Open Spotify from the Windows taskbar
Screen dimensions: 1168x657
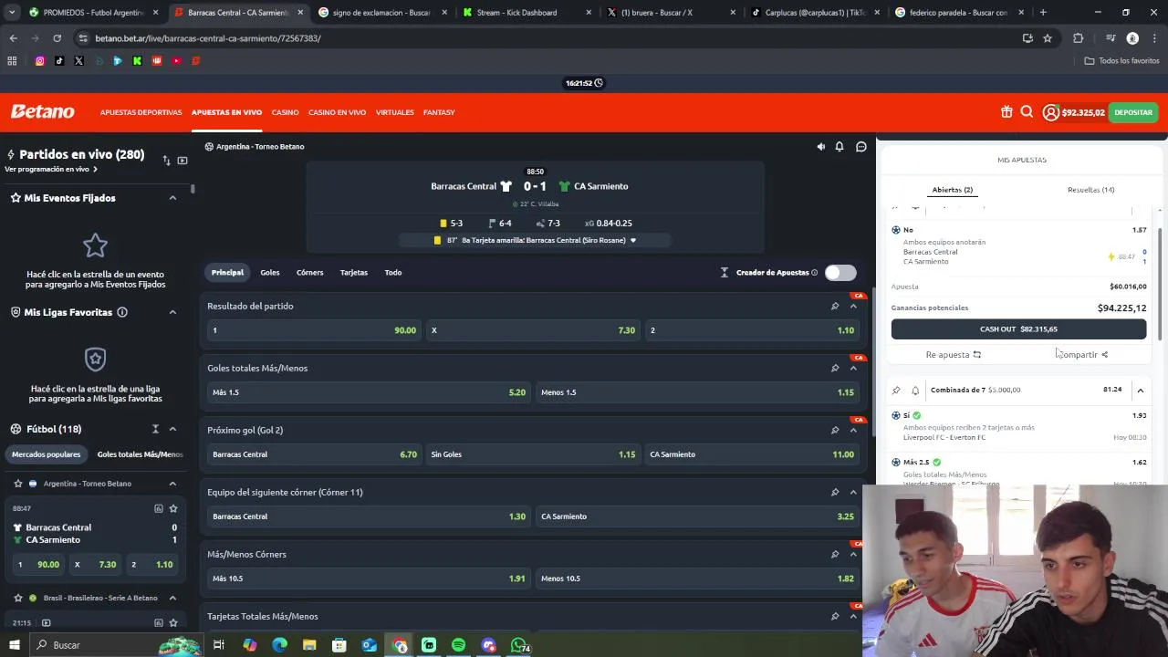tap(458, 645)
